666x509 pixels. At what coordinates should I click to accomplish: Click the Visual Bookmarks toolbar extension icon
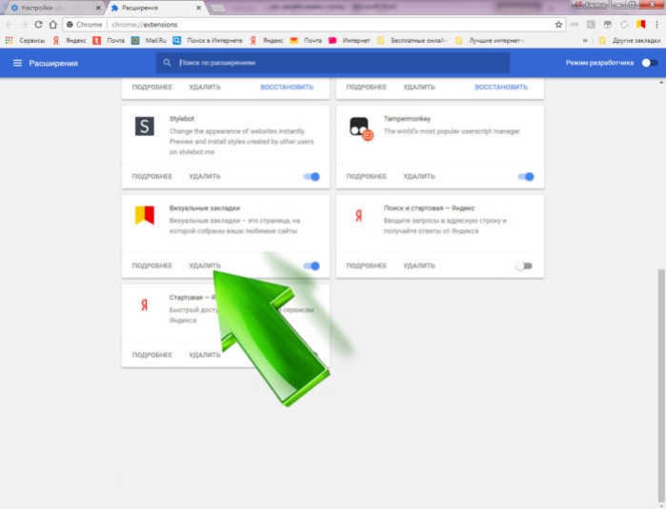pyautogui.click(x=641, y=25)
